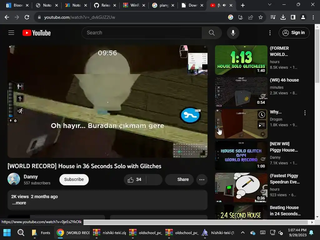Screen dimensions: 320x240
Task: Open the notifications bell in taskbar
Action: [x=312, y=232]
